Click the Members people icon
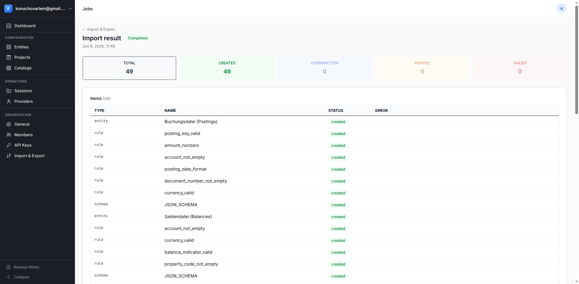The height and width of the screenshot is (284, 579). tap(9, 135)
